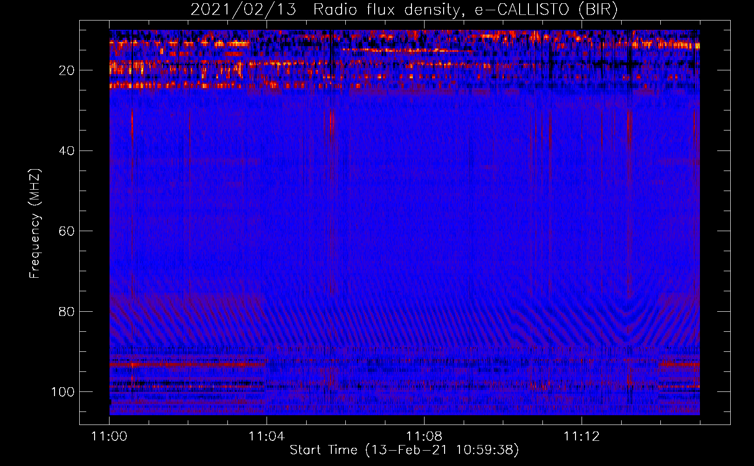Click the '60' frequency tick label

tap(67, 232)
